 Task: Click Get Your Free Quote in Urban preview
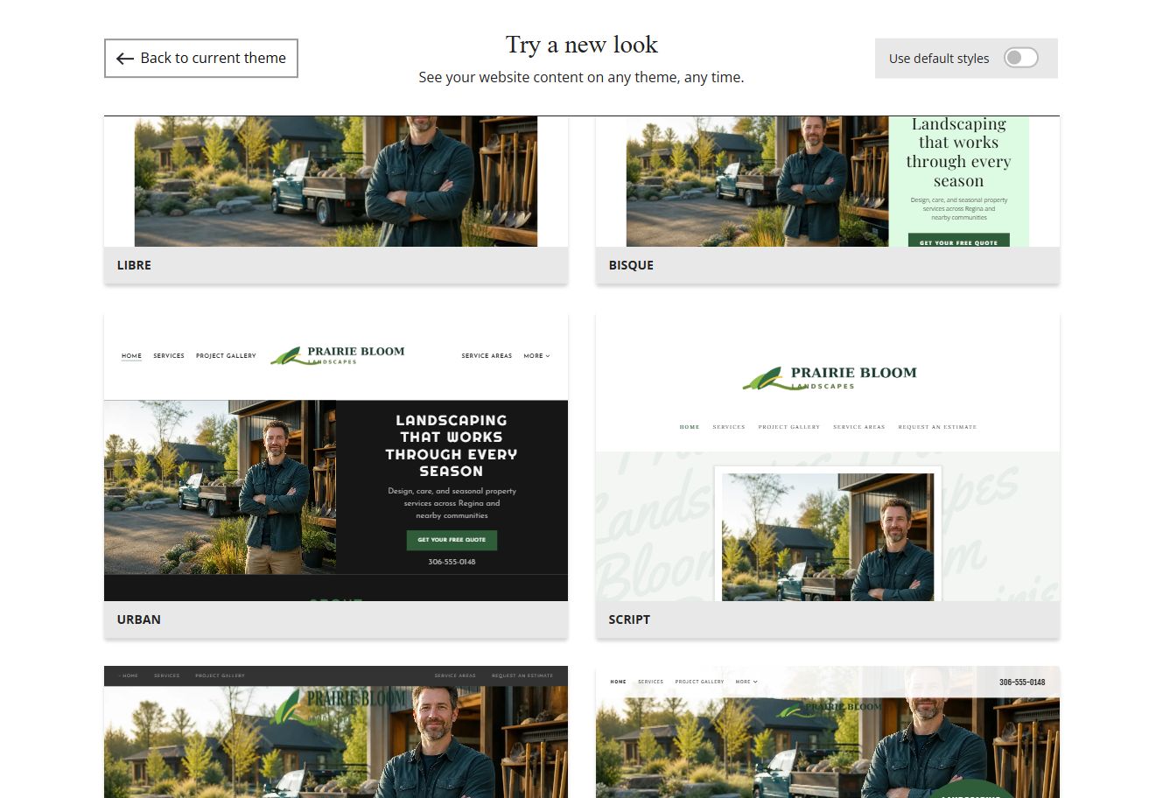tap(452, 540)
